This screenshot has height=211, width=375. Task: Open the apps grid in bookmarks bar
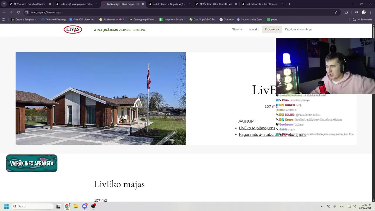click(x=4, y=20)
